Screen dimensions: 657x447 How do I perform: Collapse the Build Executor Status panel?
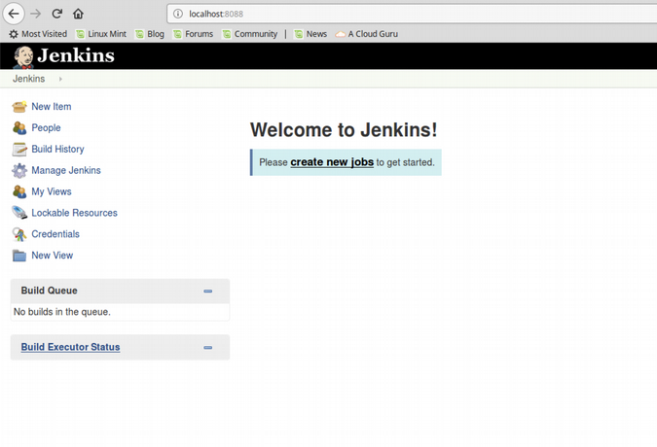tap(207, 348)
